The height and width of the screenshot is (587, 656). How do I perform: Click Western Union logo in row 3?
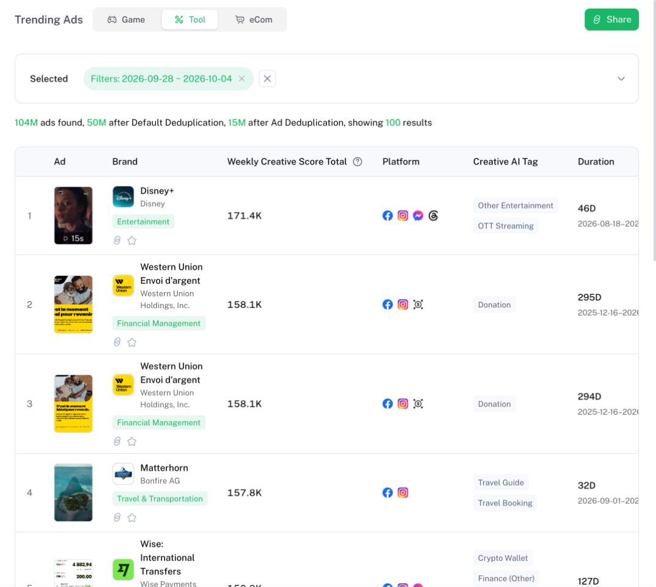123,385
